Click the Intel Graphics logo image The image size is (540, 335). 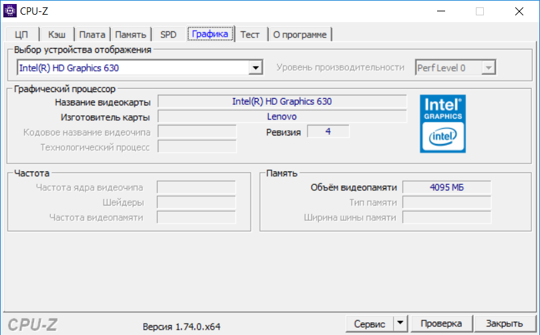(442, 124)
